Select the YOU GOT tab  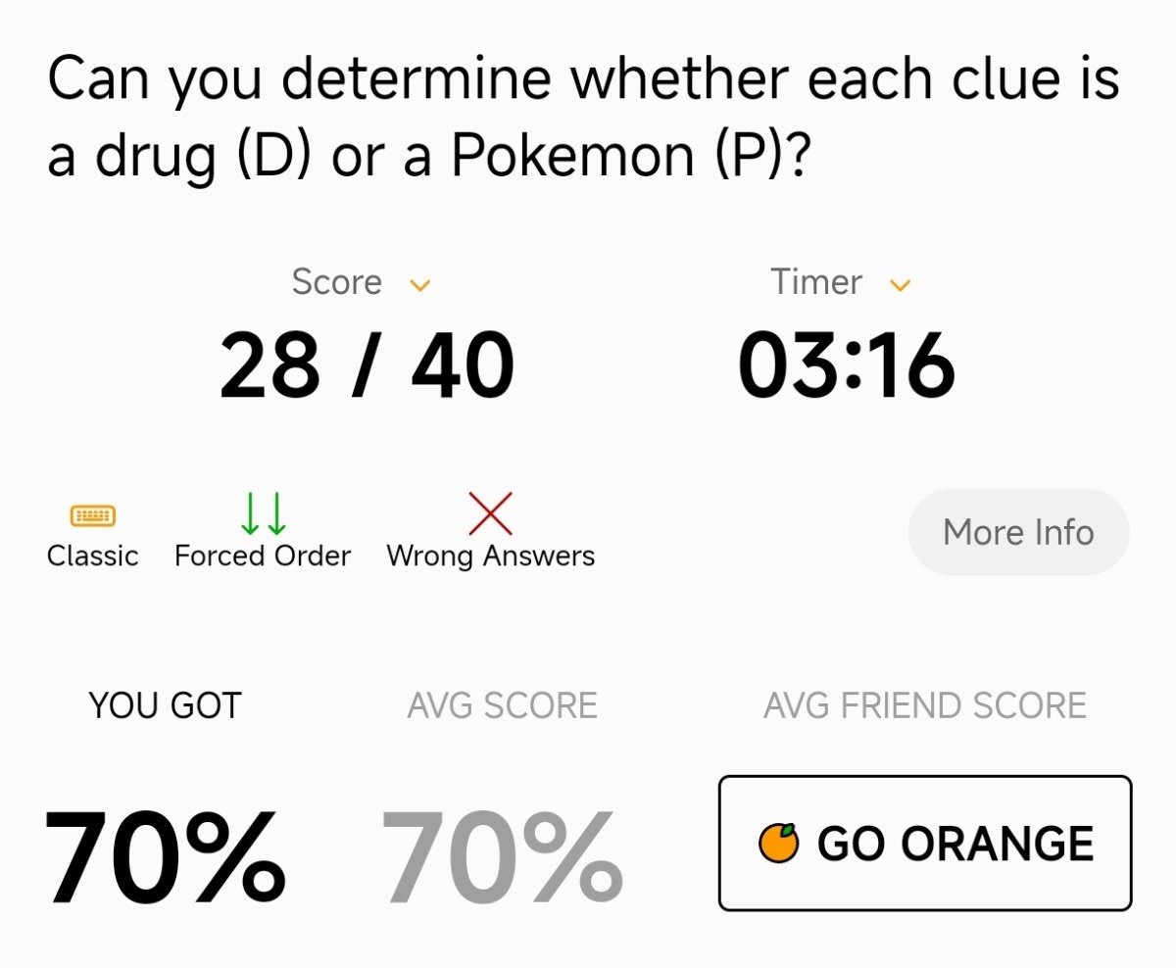165,705
